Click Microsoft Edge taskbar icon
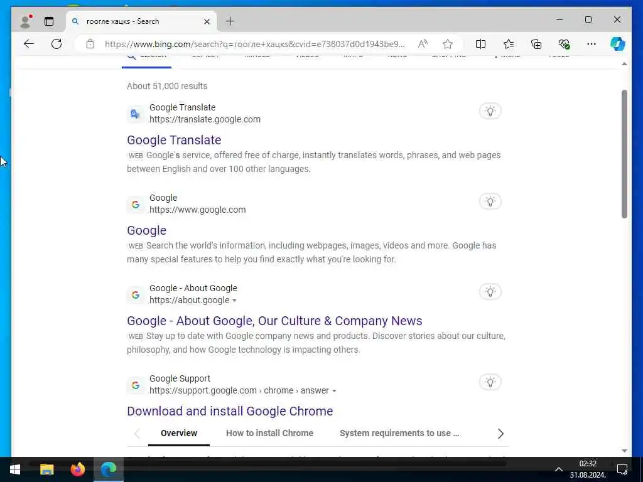643x482 pixels. 108,469
